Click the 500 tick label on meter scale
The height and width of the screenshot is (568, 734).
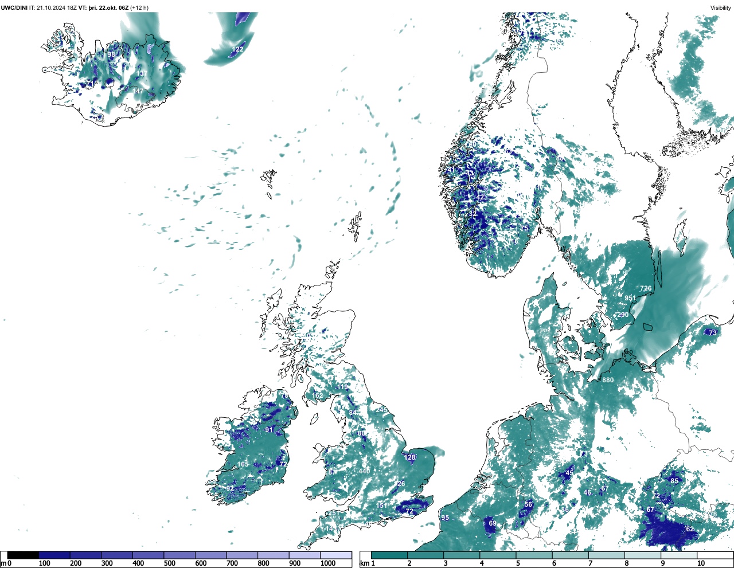pos(169,563)
